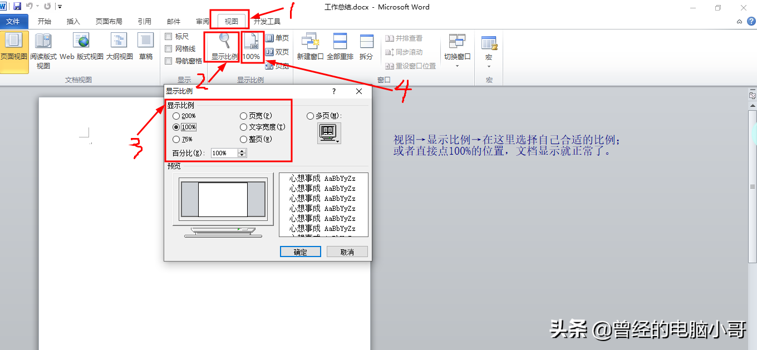Screen dimensions: 757x350
Task: Click 拆分 split window button
Action: point(366,47)
